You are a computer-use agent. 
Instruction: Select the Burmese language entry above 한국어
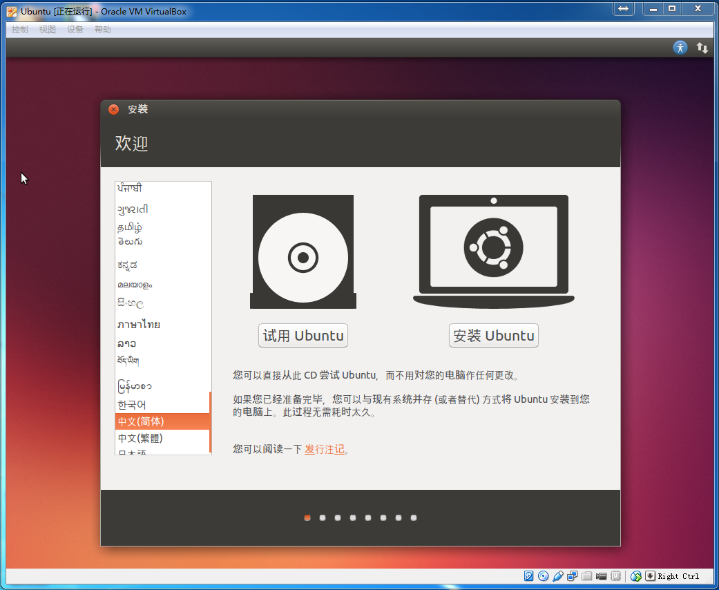tap(162, 386)
